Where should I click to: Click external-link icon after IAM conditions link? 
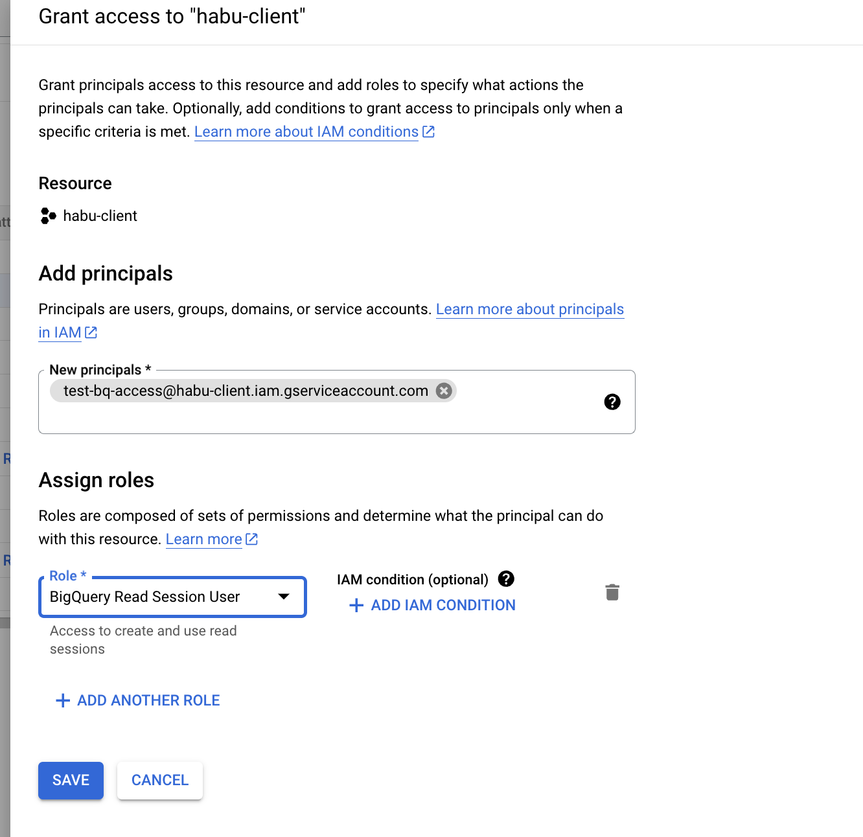point(428,132)
